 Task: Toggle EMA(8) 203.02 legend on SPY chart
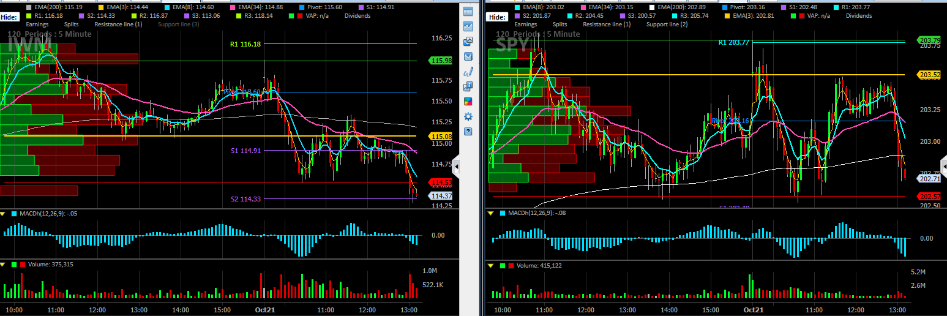(x=539, y=7)
